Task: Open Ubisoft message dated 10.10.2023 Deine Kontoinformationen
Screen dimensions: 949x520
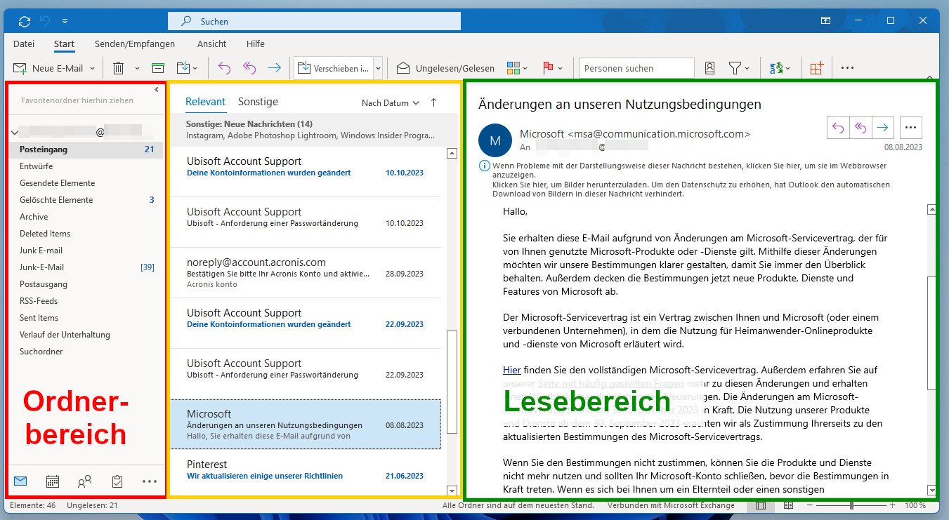Action: pos(306,172)
